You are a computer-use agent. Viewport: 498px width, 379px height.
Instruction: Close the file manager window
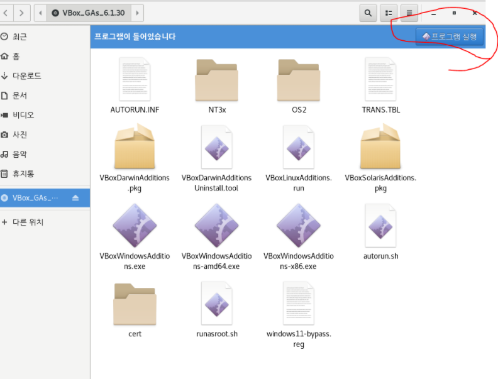[475, 13]
